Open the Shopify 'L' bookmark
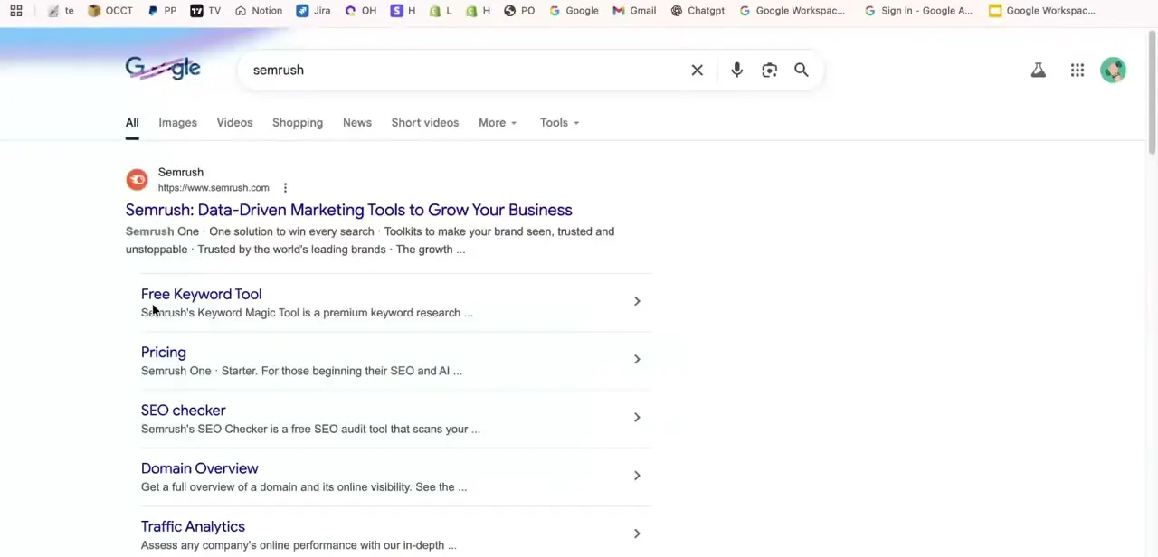 (x=441, y=11)
